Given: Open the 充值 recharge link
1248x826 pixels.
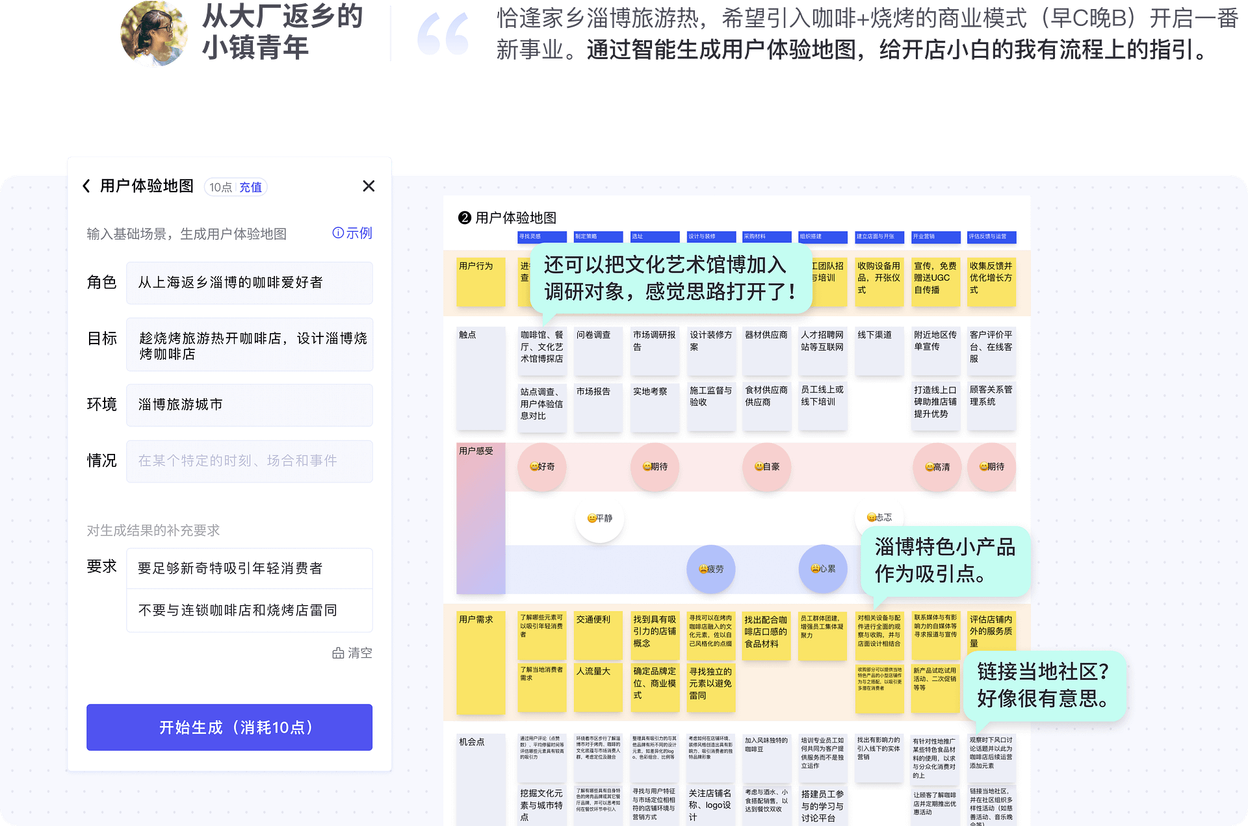Looking at the screenshot, I should [250, 186].
